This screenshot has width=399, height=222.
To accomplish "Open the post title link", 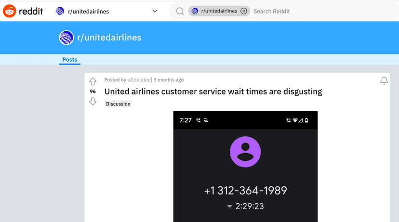I will coord(213,91).
